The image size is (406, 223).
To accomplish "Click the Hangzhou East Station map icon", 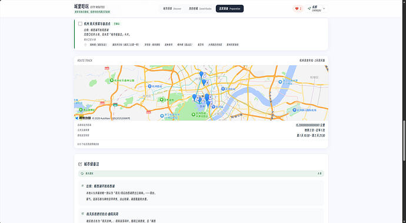I will (223, 89).
